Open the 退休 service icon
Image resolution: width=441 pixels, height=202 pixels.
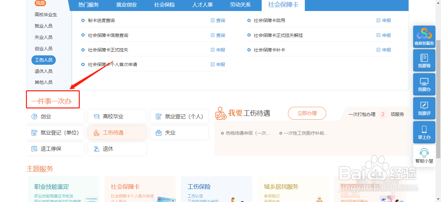[117, 149]
